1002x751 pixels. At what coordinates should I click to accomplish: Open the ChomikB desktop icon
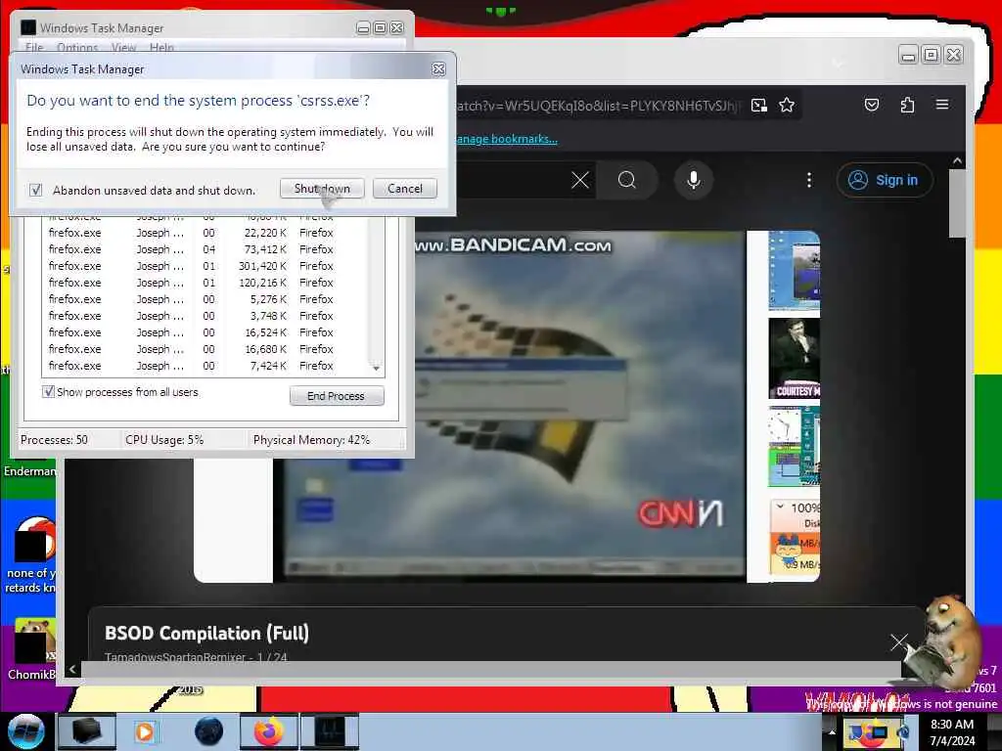point(31,650)
